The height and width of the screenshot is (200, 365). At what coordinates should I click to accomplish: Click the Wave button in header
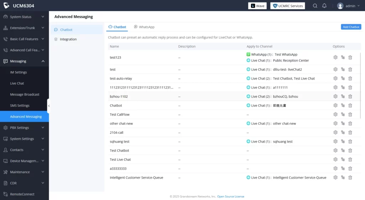[x=257, y=6]
